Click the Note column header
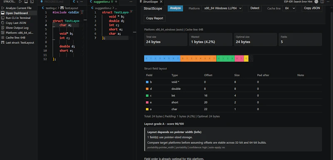333x160 pixels. pyautogui.click(x=301, y=75)
